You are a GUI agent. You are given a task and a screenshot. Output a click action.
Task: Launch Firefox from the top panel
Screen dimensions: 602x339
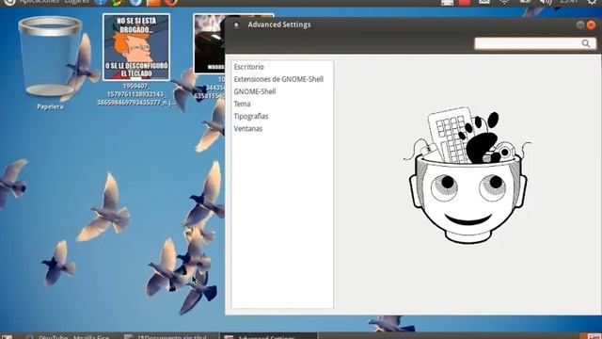tap(171, 2)
